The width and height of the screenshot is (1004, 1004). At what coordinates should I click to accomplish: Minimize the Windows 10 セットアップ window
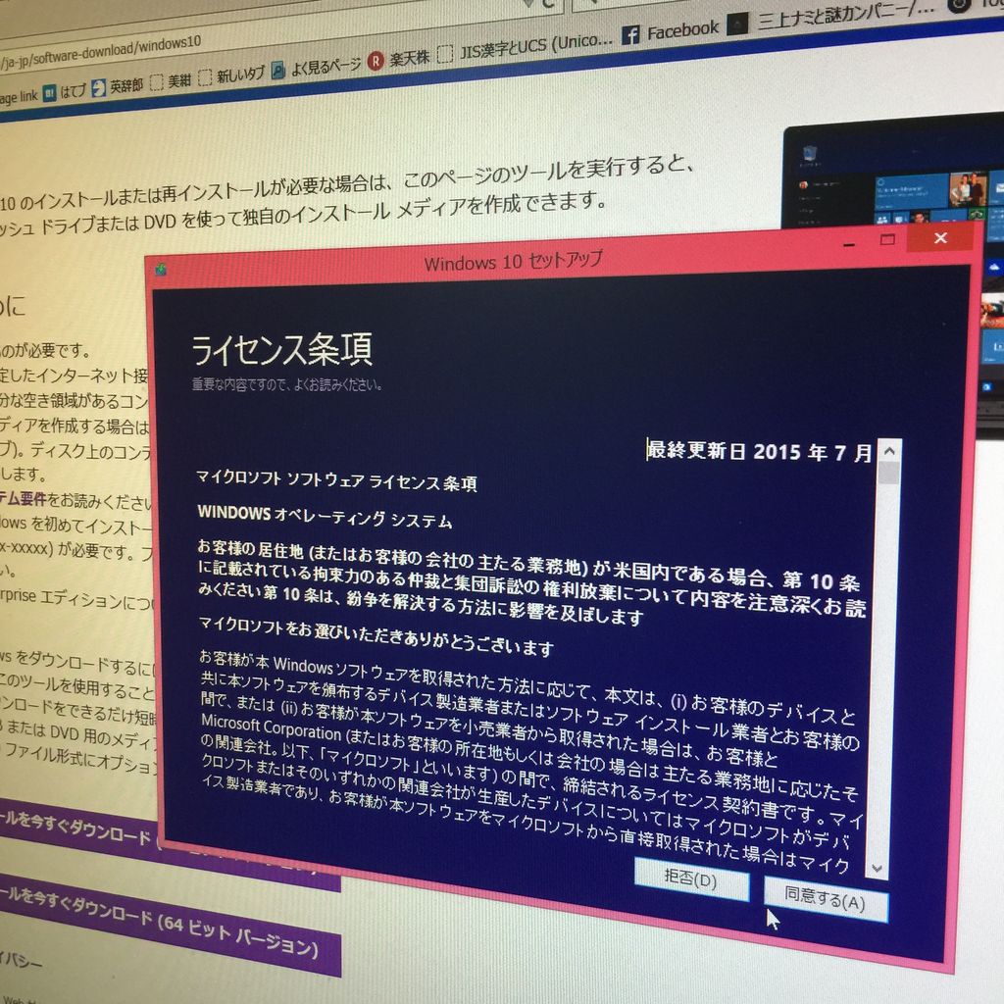(849, 244)
